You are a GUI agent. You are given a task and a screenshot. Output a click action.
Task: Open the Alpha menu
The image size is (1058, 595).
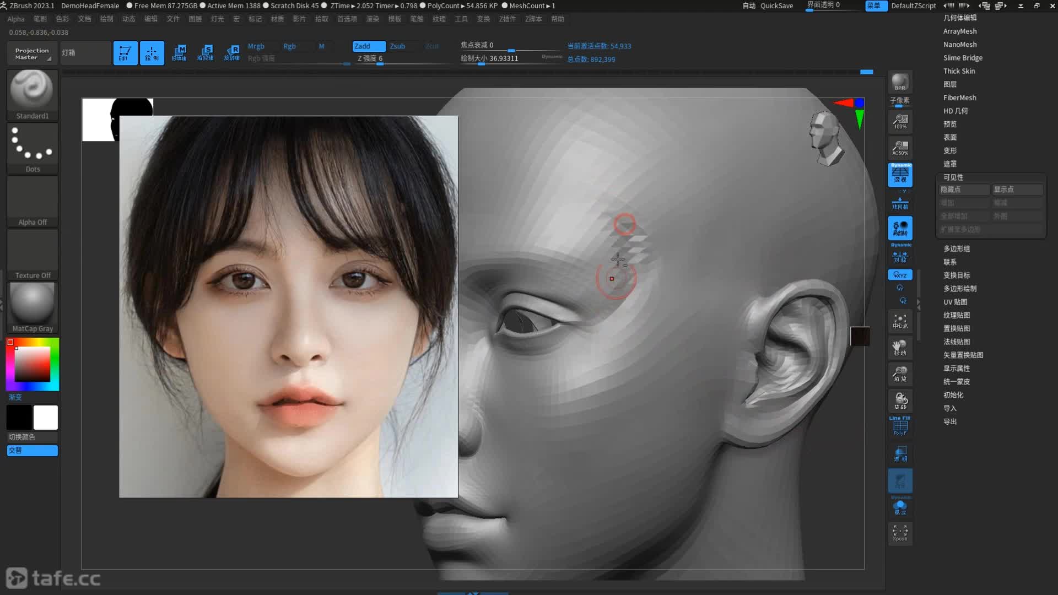click(16, 19)
